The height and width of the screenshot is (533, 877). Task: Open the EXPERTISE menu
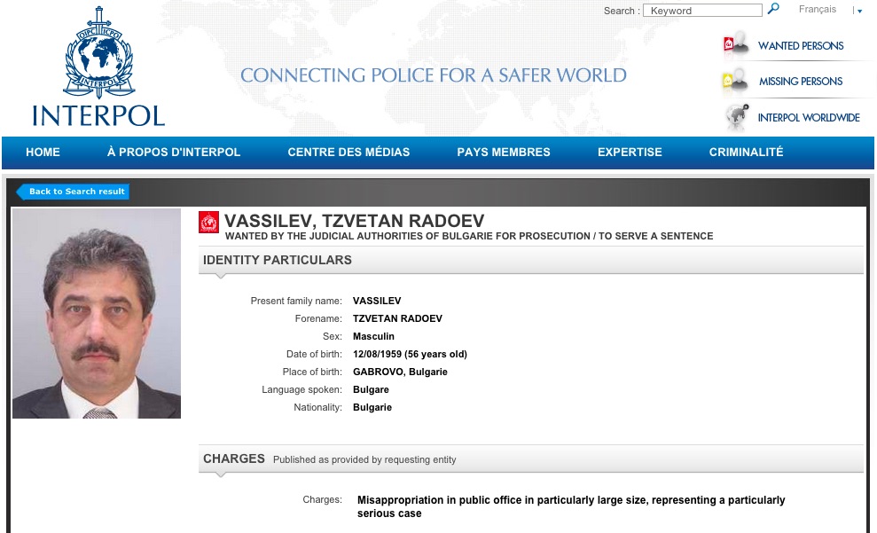(630, 153)
